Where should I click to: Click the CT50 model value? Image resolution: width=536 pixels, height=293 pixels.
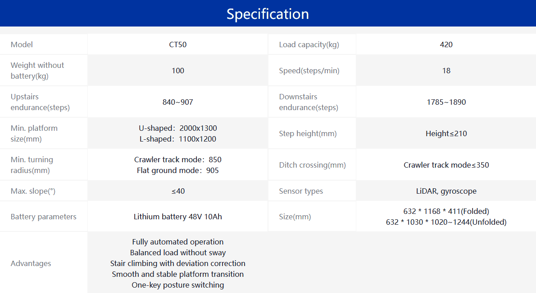178,44
